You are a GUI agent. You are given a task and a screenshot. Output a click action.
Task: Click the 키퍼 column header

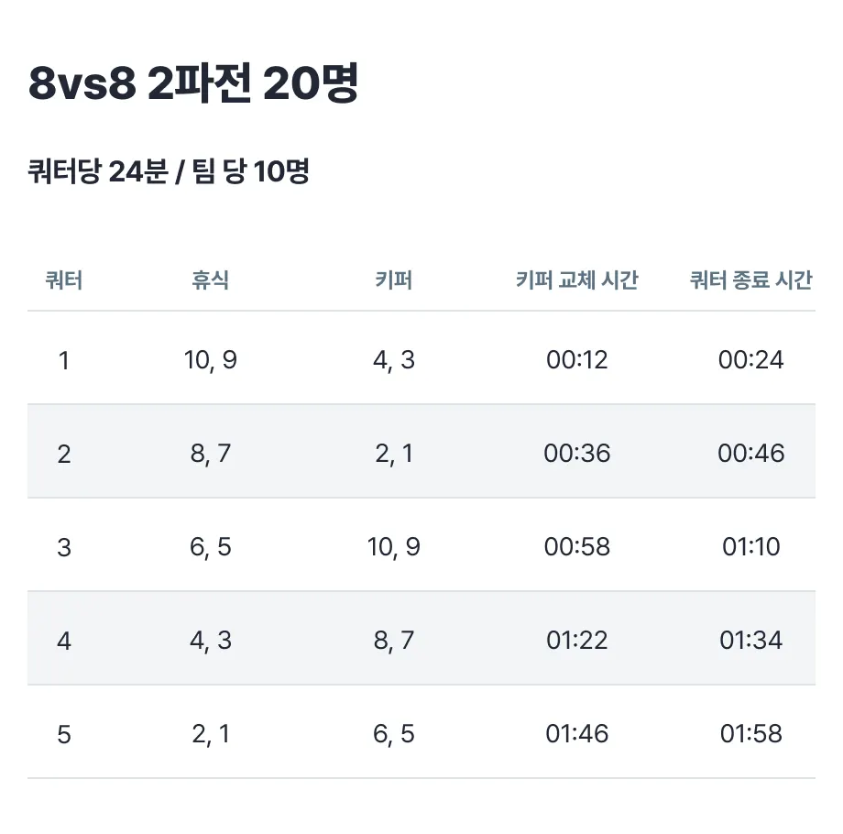point(393,280)
